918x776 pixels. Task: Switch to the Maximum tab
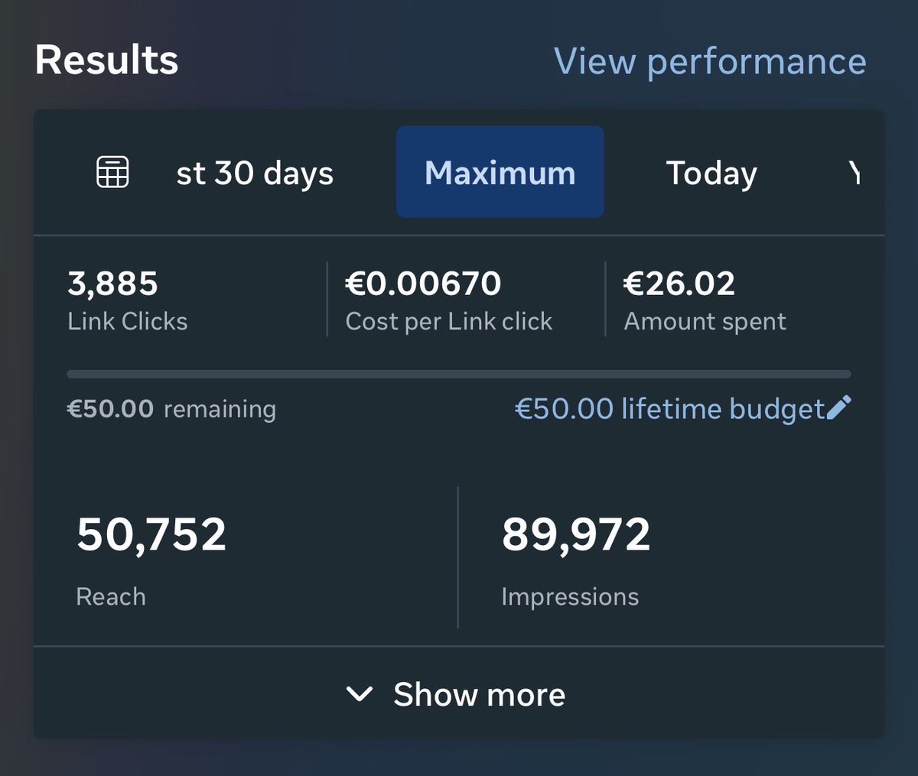click(x=500, y=172)
